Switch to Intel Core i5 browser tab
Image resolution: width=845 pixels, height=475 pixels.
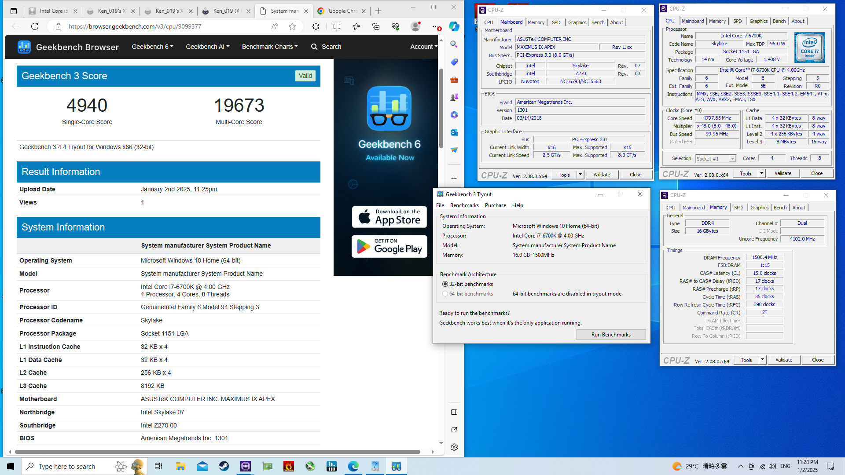pyautogui.click(x=53, y=11)
